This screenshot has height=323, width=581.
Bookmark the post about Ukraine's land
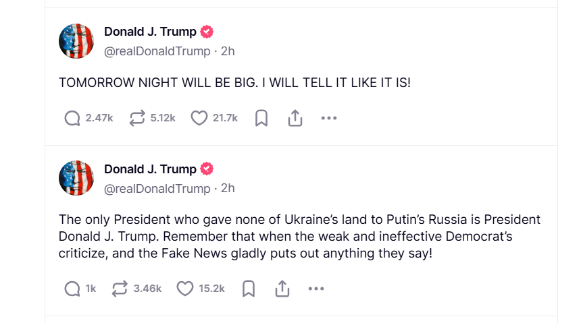point(249,289)
